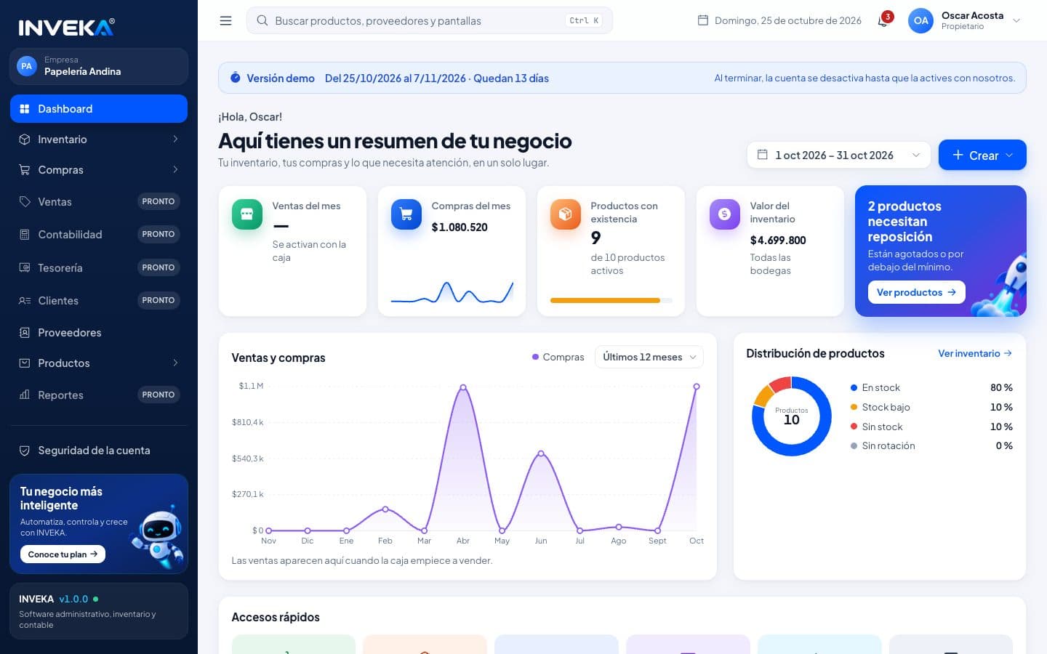The height and width of the screenshot is (654, 1047).
Task: Click the hamburger menu icon
Action: tap(226, 21)
